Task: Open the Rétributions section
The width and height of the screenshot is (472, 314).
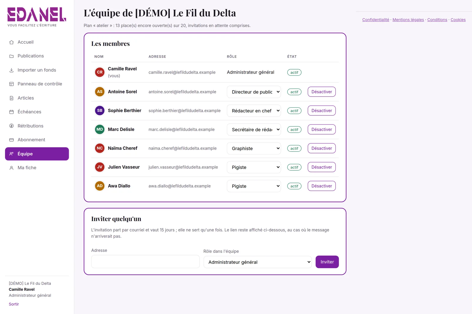Action: point(37,126)
